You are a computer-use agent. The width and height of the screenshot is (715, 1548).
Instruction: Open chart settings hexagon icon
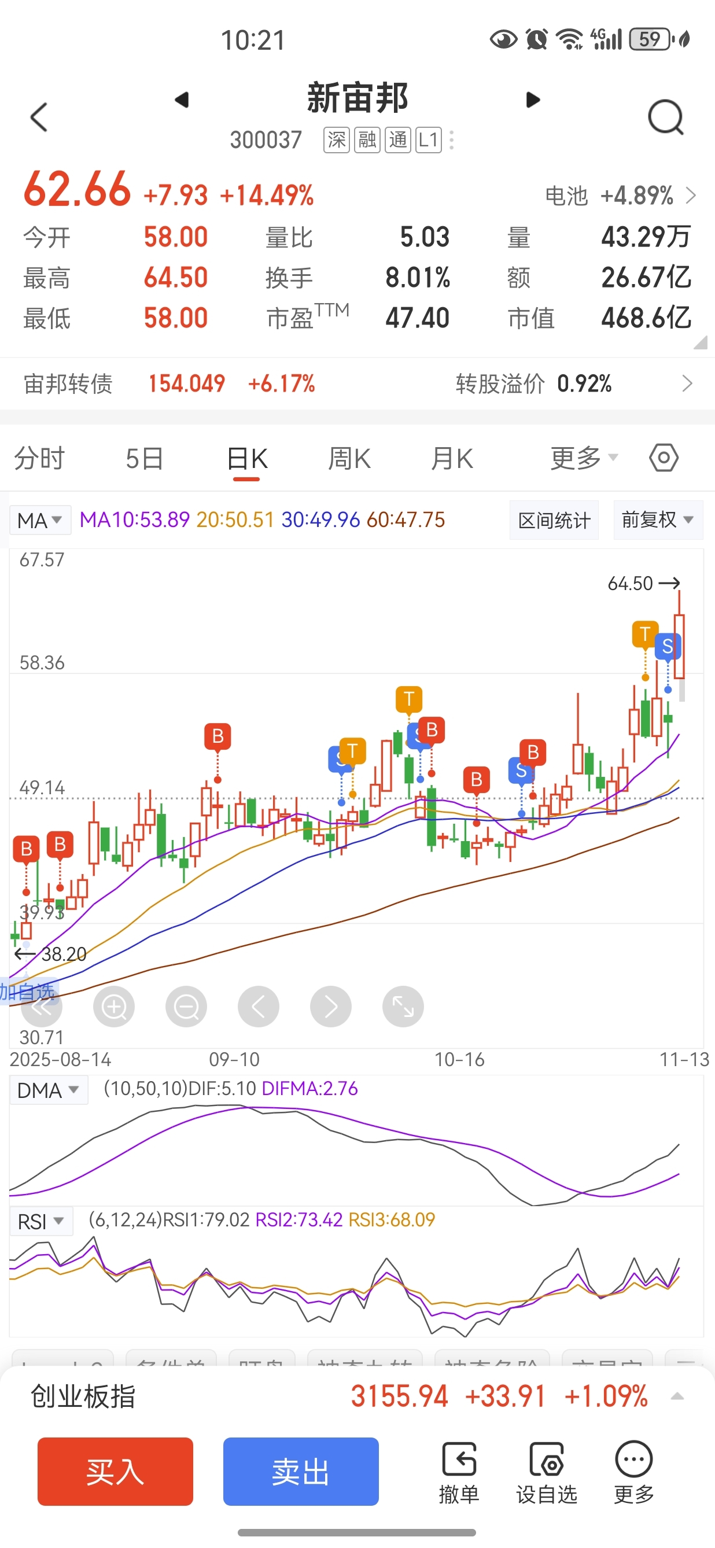[x=664, y=458]
